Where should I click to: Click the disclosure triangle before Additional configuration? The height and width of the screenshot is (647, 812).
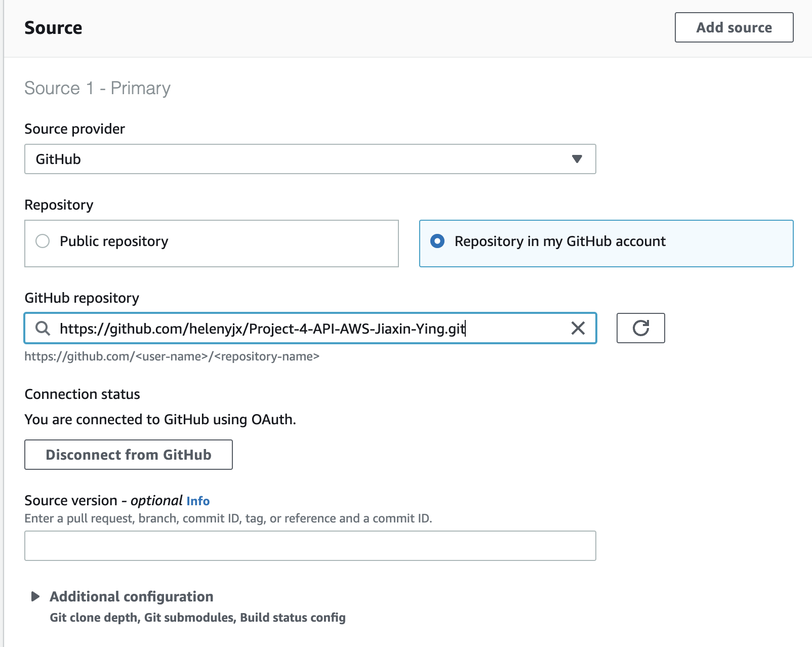pos(35,596)
